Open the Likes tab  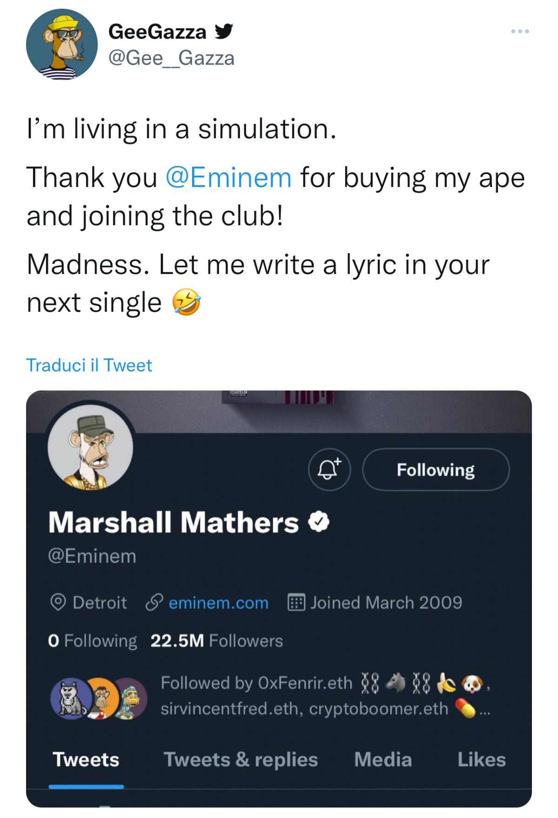click(481, 759)
